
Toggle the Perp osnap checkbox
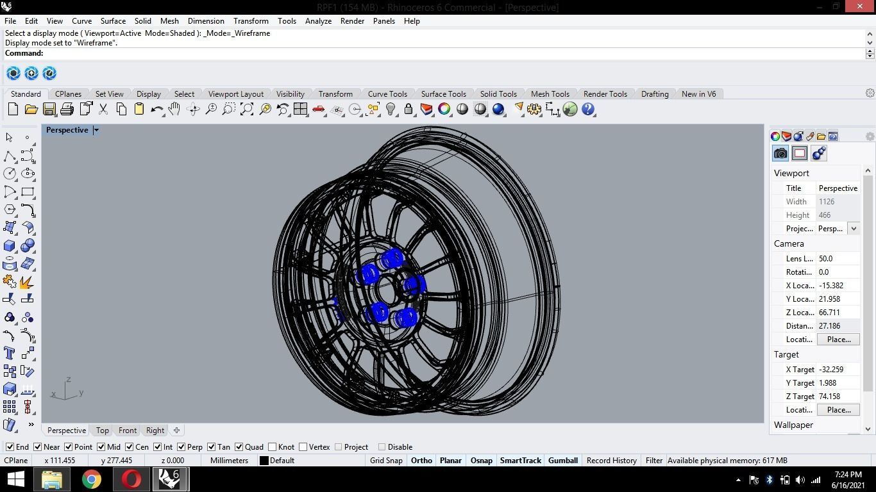point(181,447)
